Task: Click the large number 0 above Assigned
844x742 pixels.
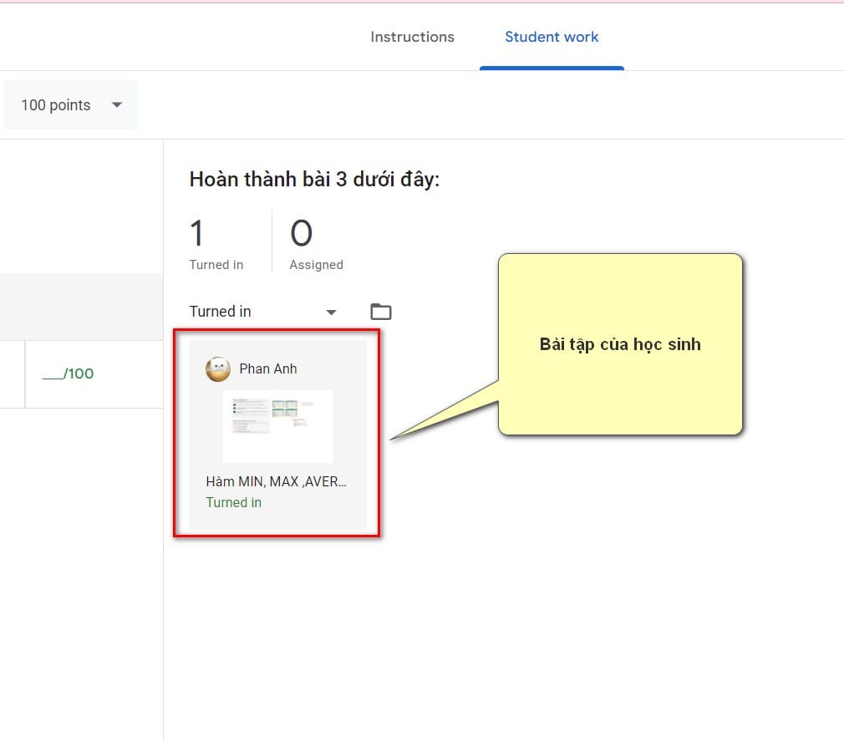Action: pos(301,233)
